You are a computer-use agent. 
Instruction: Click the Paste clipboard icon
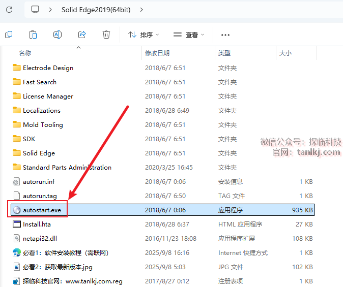(33, 35)
